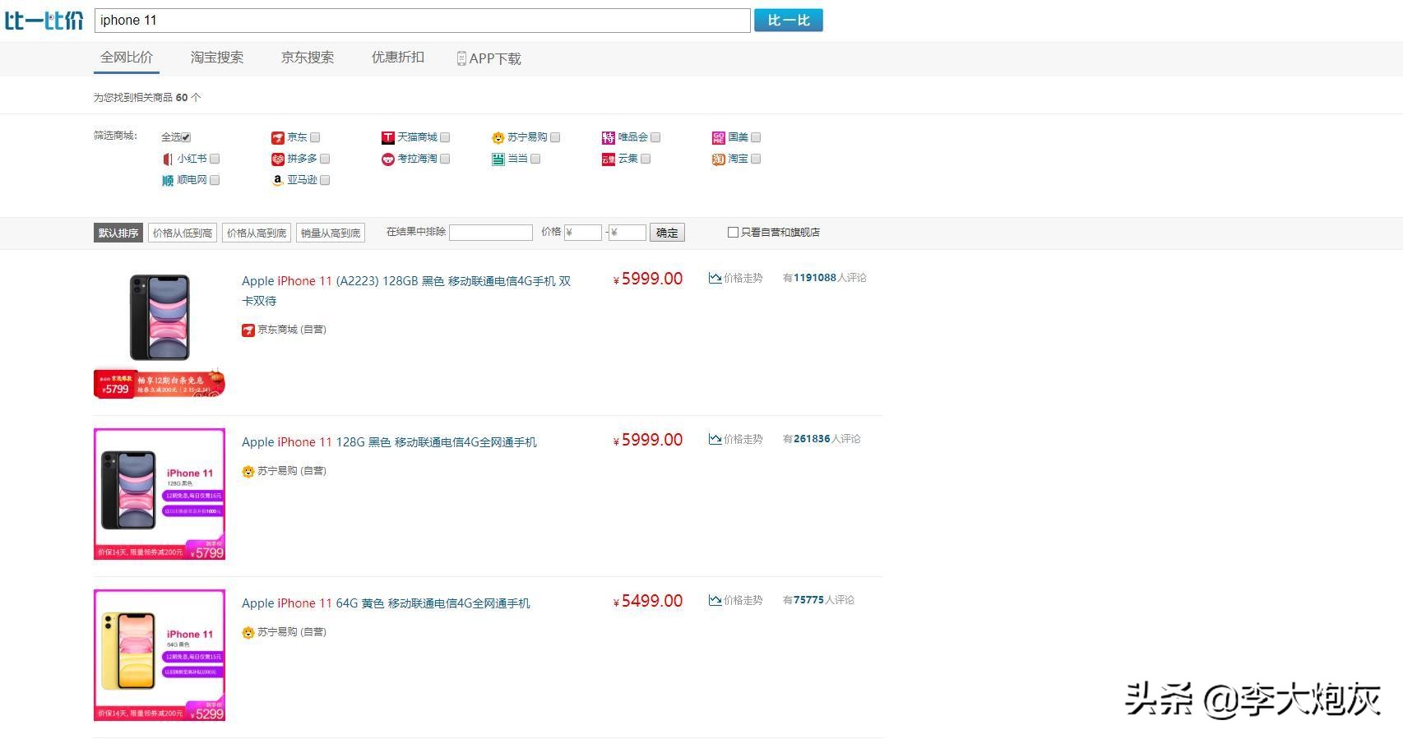The height and width of the screenshot is (739, 1403).
Task: Open black iPhone 11 京东 product thumbnail
Action: (x=160, y=334)
